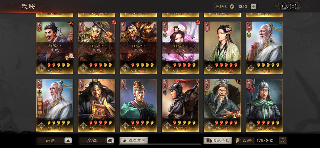The image size is (320, 148).
Task: Select the 顏良 general card
Action: click(138, 48)
